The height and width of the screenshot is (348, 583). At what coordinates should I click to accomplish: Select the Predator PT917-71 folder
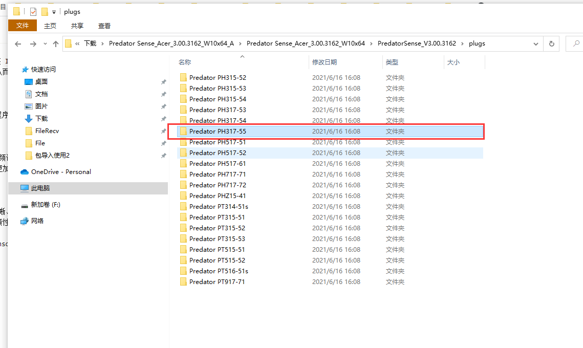[217, 282]
